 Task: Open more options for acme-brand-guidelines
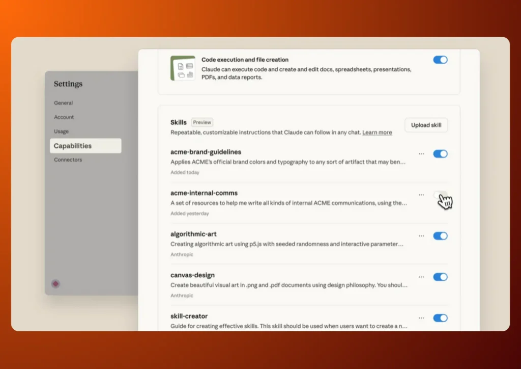point(421,153)
